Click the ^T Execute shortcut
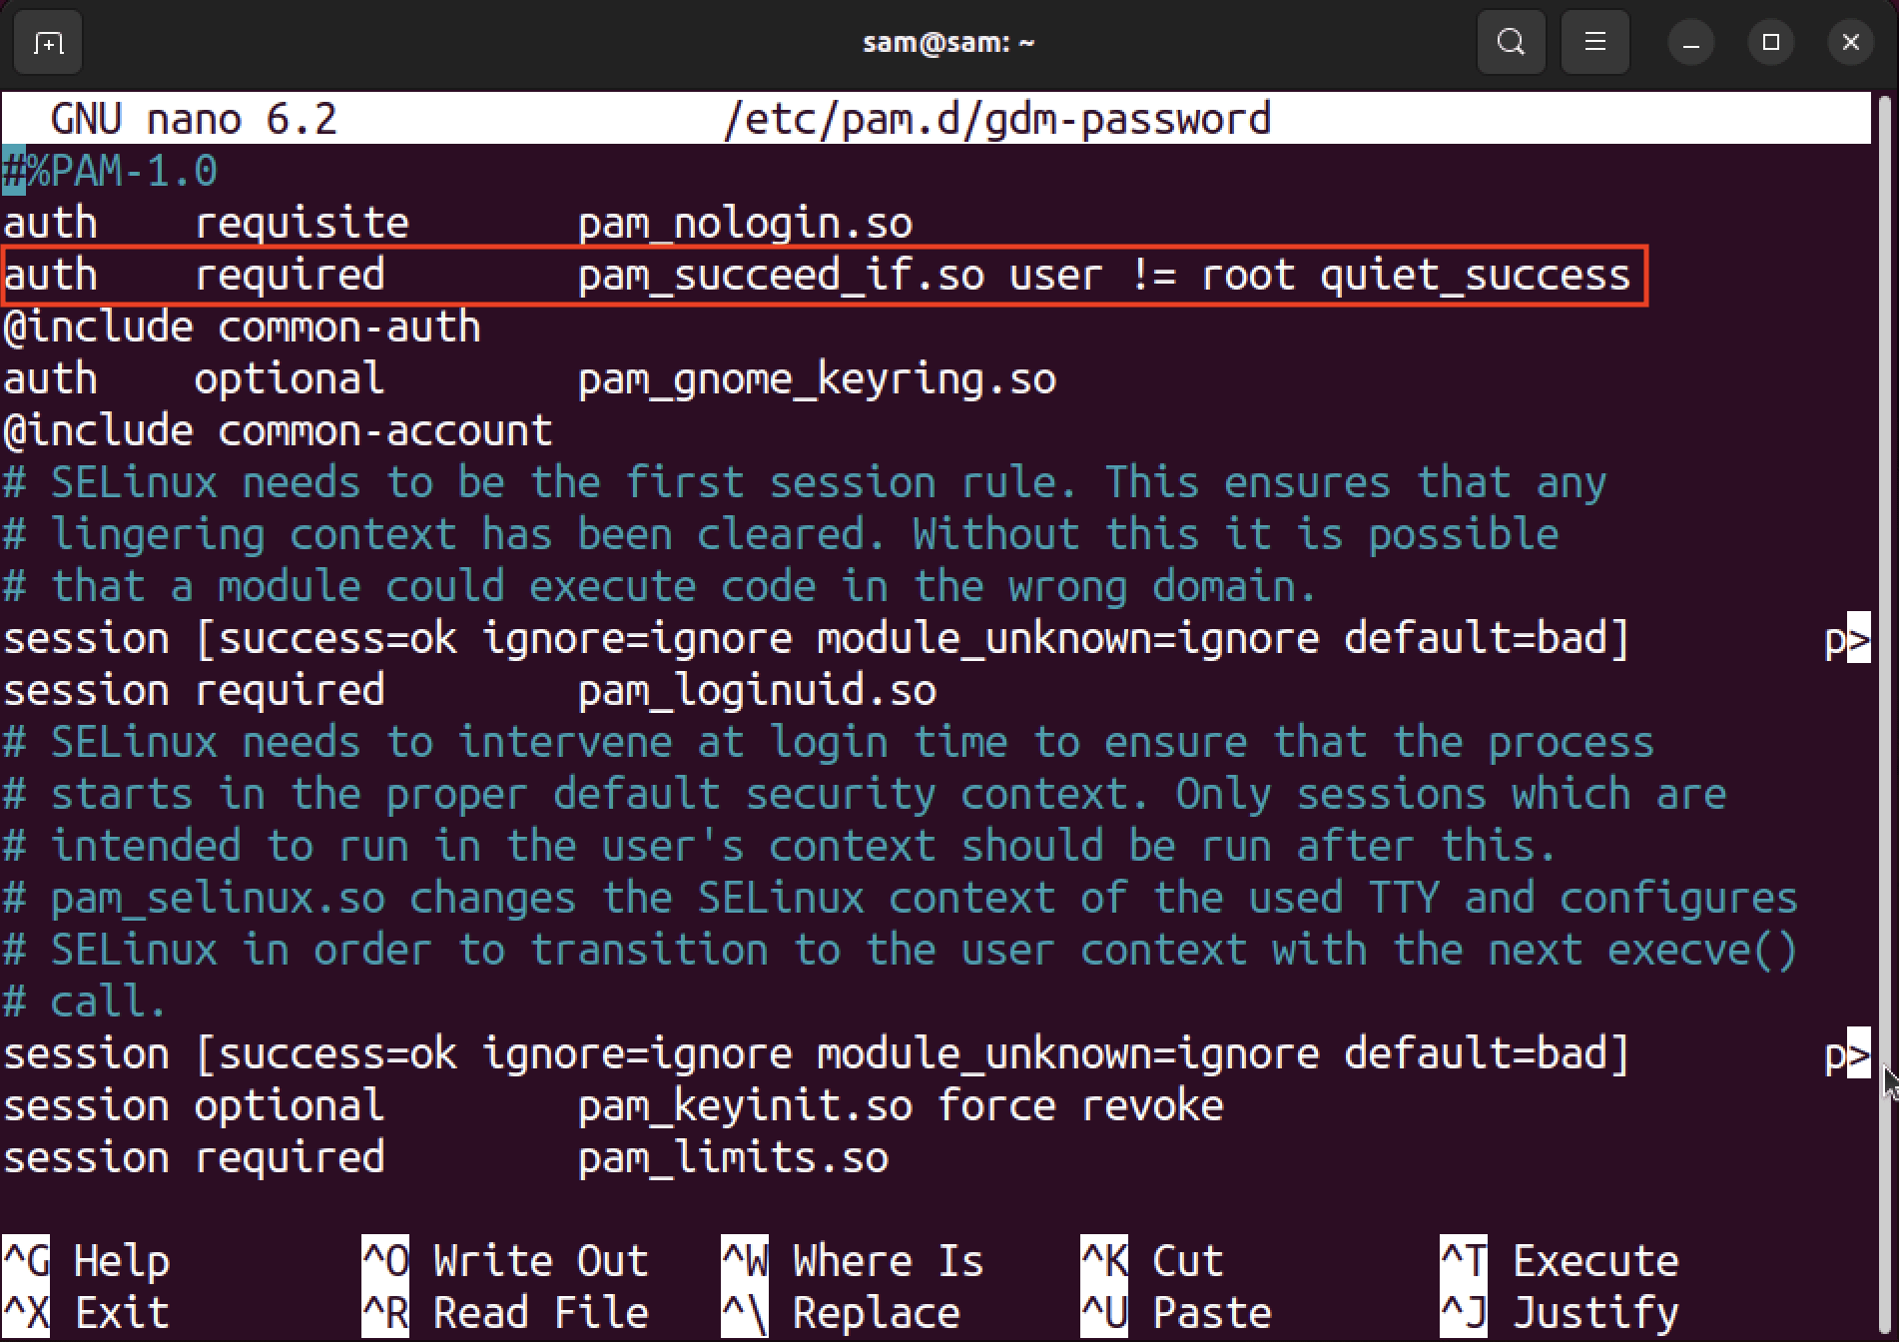Screen dimensions: 1899x1342 tap(1560, 1261)
